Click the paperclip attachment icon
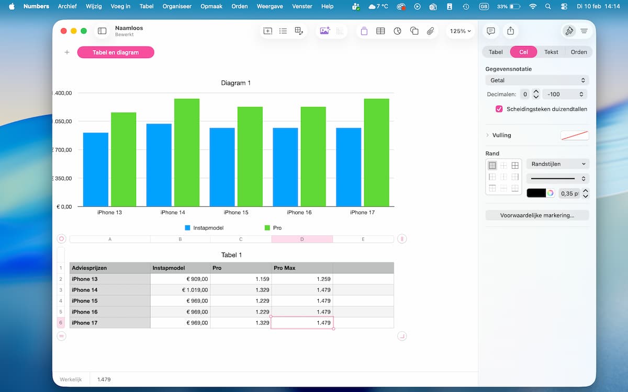This screenshot has height=392, width=628. pos(430,31)
